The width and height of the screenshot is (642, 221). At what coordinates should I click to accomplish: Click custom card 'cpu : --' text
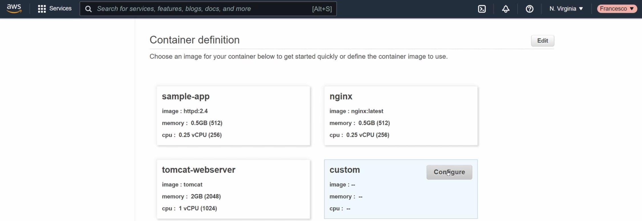point(340,208)
